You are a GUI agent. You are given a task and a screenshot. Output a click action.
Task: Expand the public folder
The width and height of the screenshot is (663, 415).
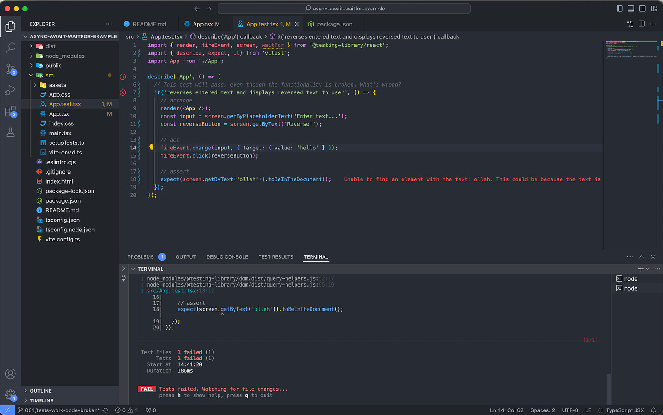point(31,66)
